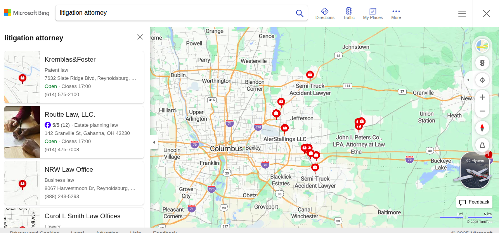Select the NRW Law Office result
Screen dimensions: 499x233
(x=74, y=183)
